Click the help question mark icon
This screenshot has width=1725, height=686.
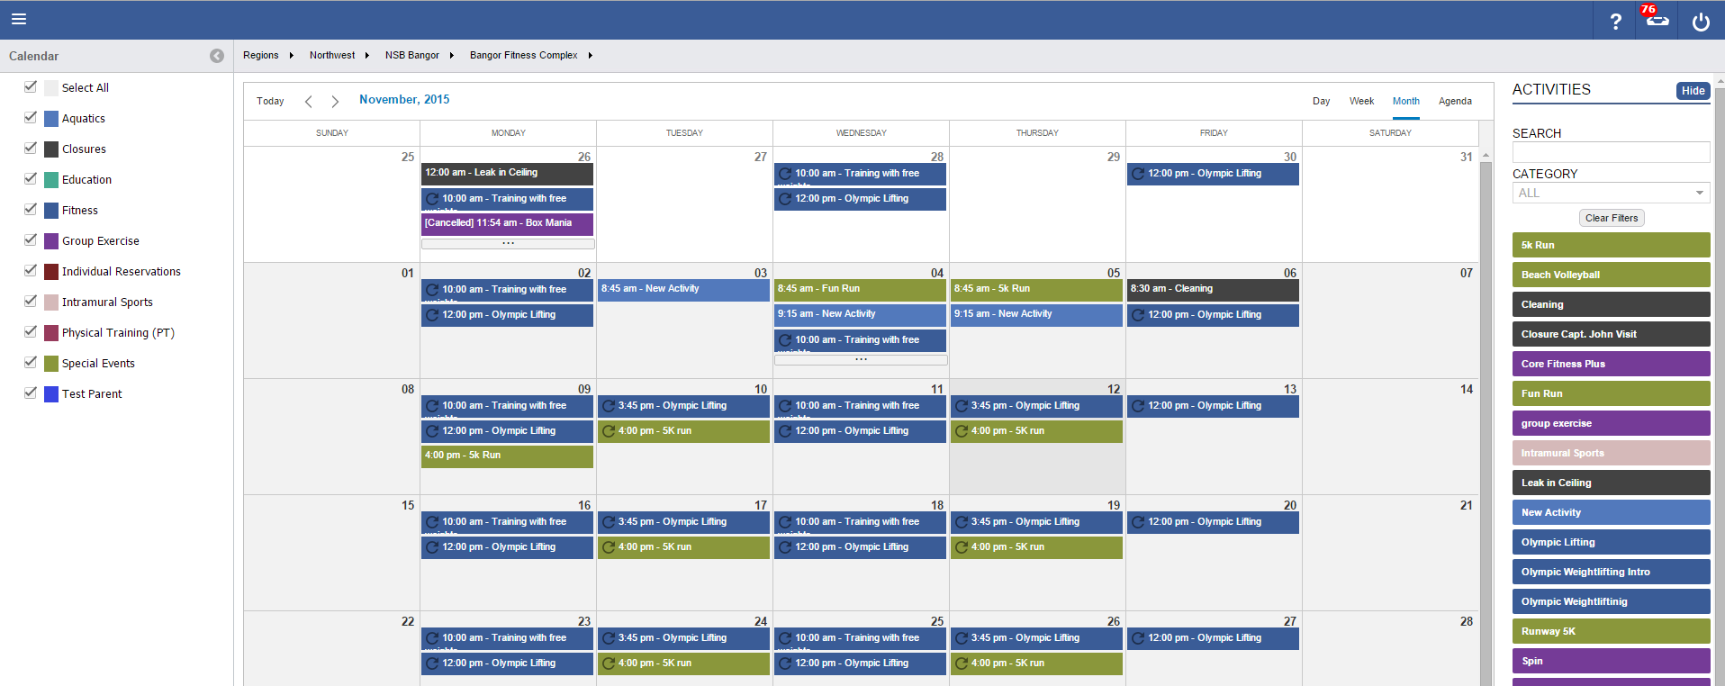(x=1615, y=22)
